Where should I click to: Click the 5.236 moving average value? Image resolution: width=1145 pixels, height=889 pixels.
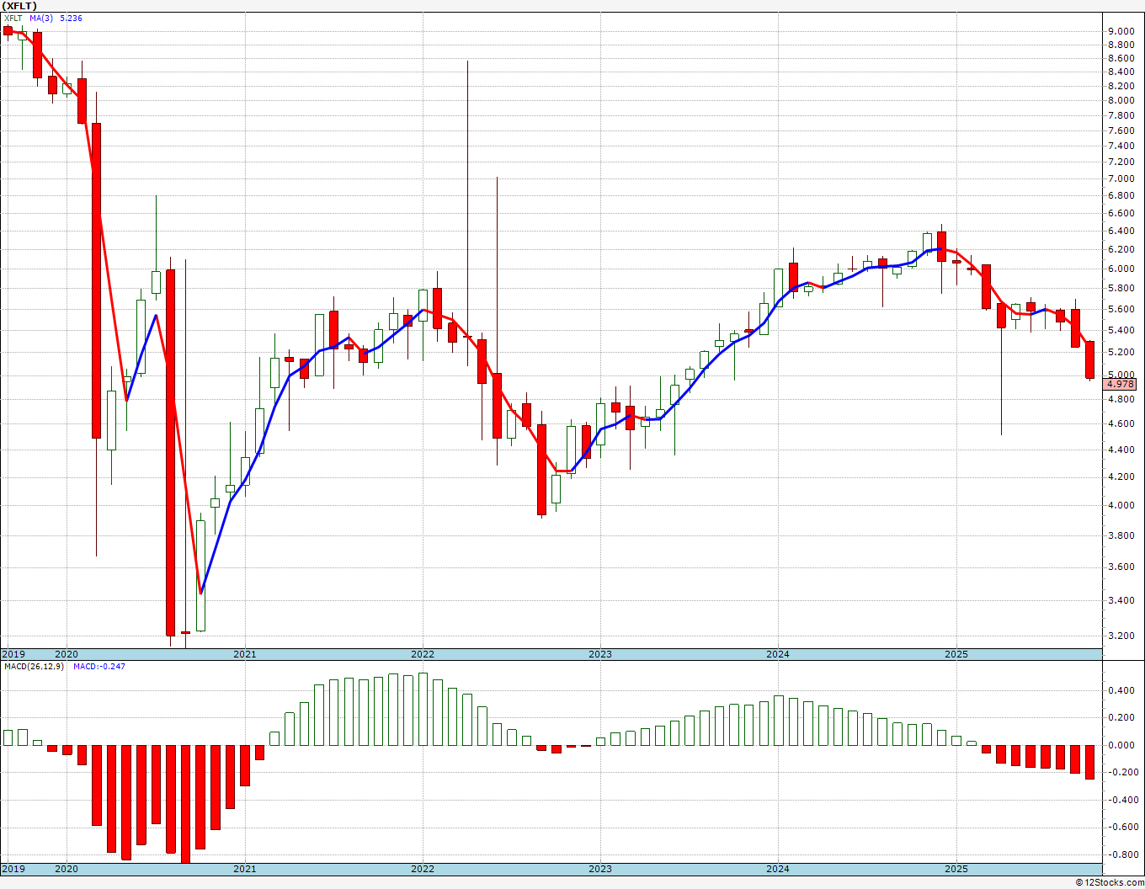tap(71, 18)
